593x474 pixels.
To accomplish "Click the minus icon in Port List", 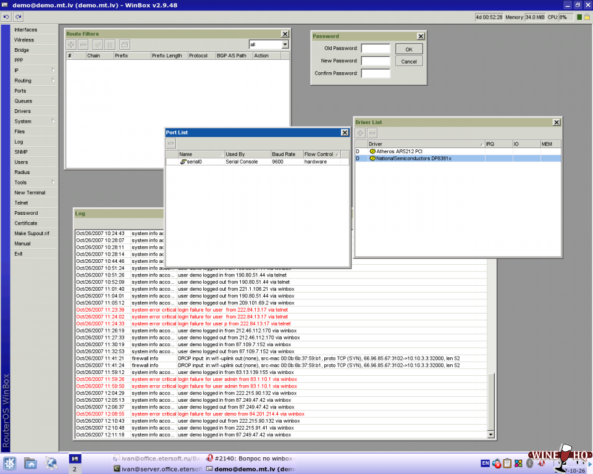I will coord(172,143).
